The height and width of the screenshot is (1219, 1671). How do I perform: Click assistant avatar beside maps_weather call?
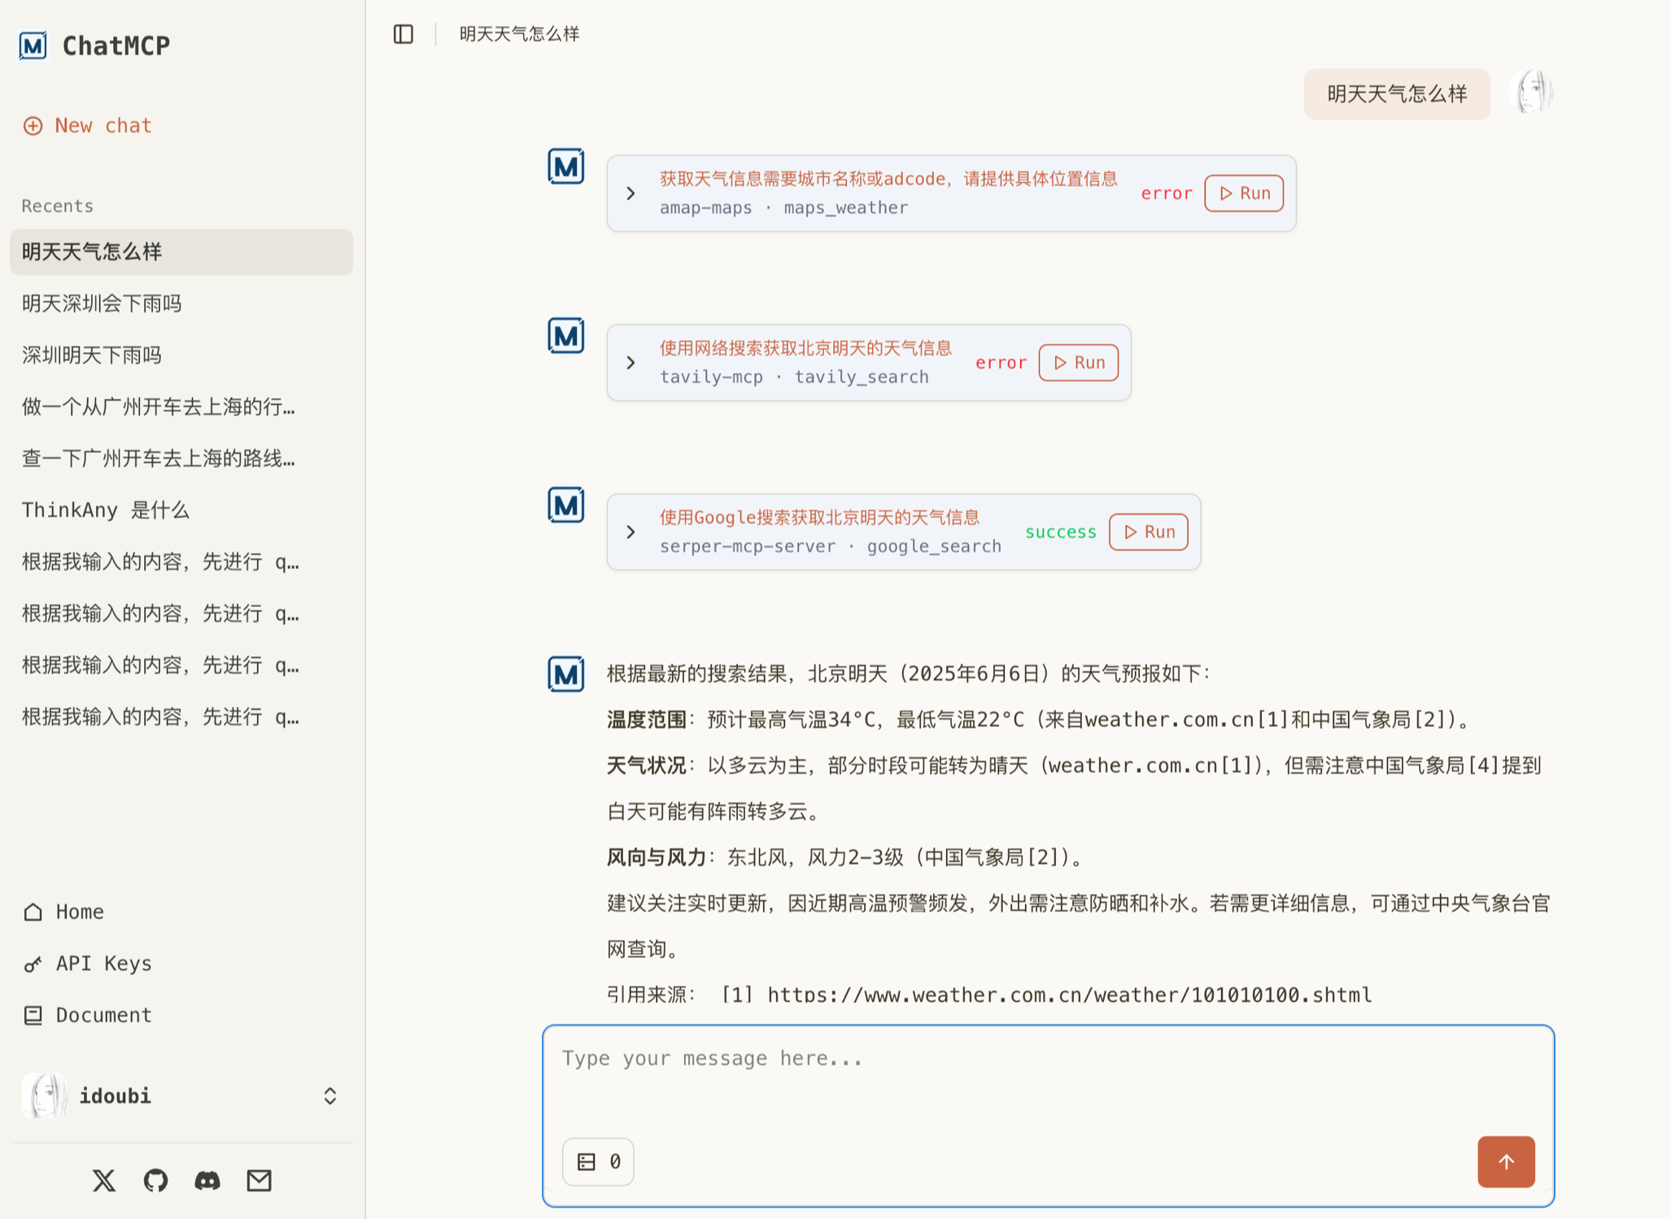tap(566, 167)
